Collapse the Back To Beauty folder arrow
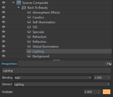 [18, 7]
